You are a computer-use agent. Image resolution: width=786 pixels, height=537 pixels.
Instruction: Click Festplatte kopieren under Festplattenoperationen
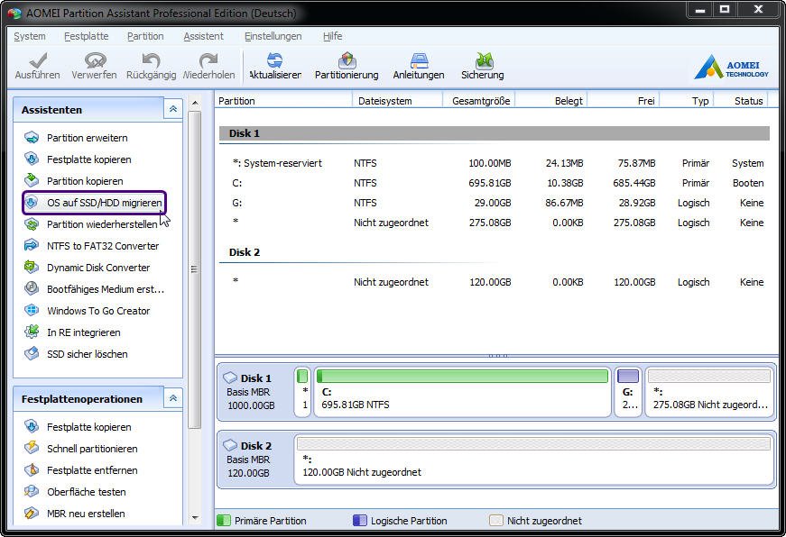89,427
